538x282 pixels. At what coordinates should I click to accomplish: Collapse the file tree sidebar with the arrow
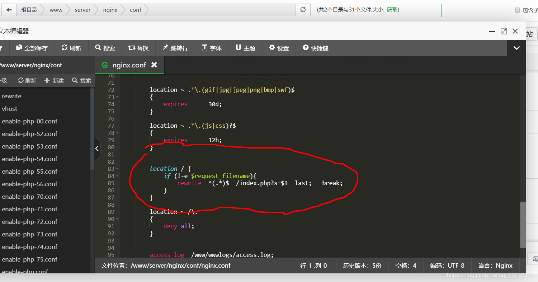pos(96,148)
